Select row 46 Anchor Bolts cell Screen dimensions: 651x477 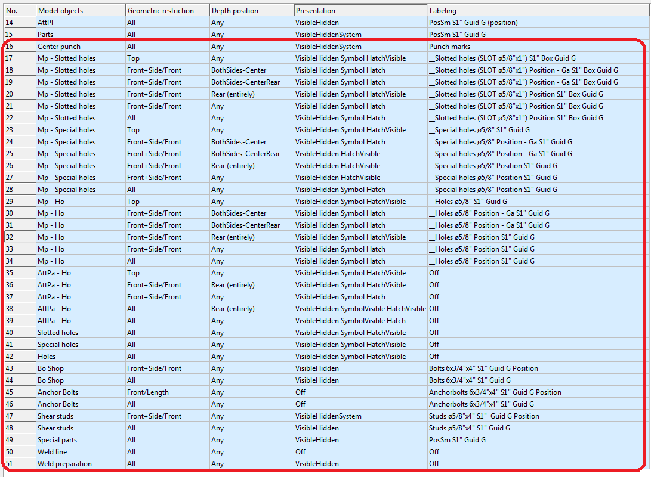coord(81,404)
